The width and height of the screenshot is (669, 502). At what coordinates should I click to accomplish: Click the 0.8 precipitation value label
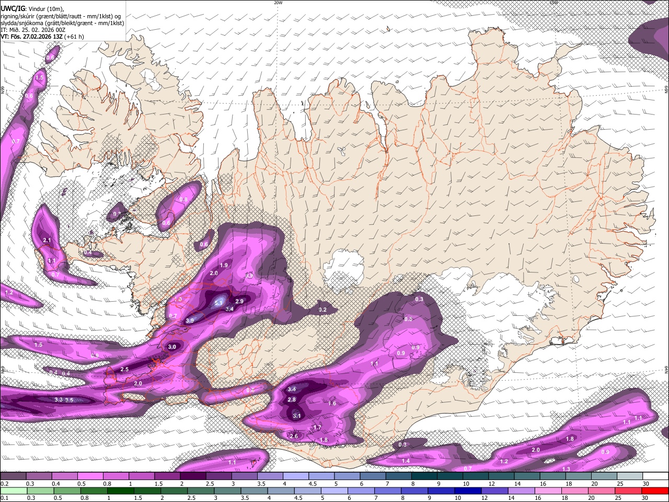[183, 199]
